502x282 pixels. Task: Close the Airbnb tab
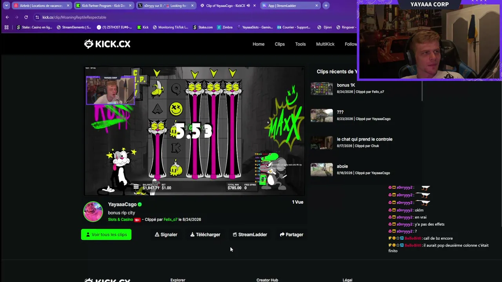[68, 5]
